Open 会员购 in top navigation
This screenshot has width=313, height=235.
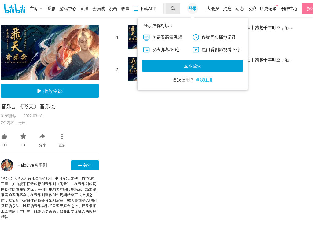coord(99,9)
